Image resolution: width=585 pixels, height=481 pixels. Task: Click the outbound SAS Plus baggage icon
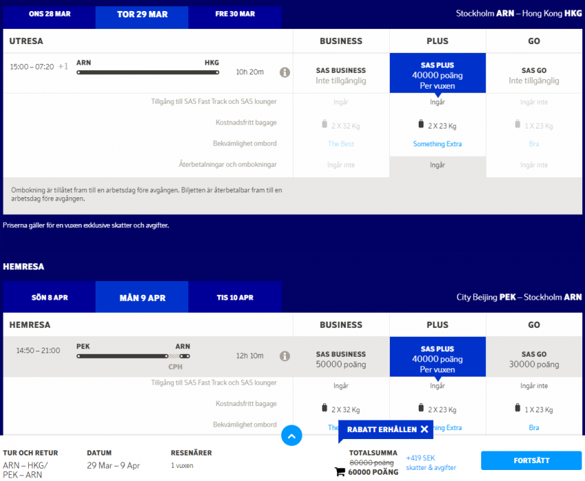point(421,124)
